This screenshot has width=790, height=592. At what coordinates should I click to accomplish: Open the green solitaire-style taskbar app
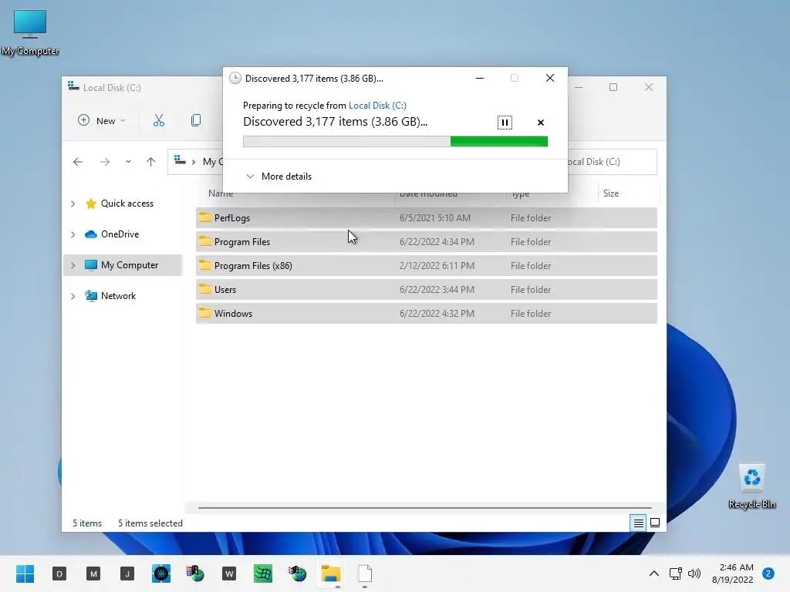[x=263, y=573]
